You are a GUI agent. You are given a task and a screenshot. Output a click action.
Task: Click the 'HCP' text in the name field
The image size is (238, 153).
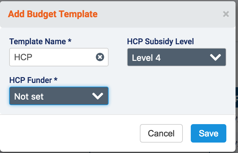[23, 57]
